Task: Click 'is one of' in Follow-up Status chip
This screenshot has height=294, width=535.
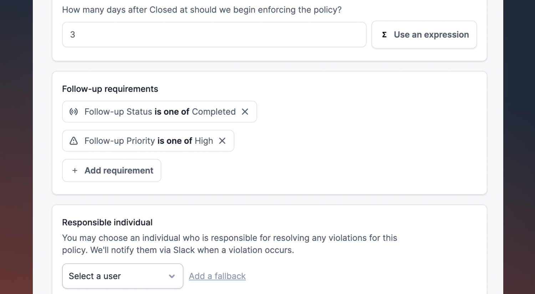Action: [x=172, y=112]
